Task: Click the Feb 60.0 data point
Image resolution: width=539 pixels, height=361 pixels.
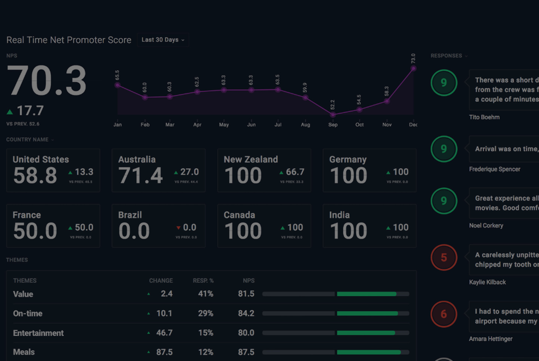Action: pyautogui.click(x=145, y=97)
